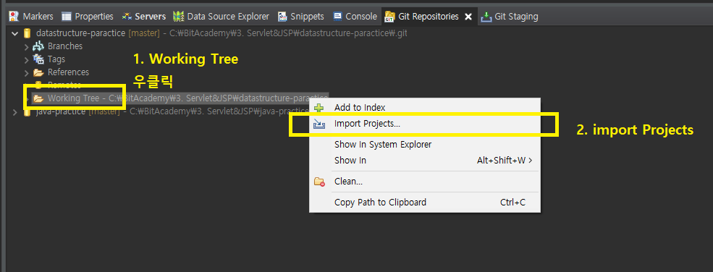This screenshot has height=272, width=713.
Task: Click the Markers tab icon
Action: pyautogui.click(x=14, y=17)
